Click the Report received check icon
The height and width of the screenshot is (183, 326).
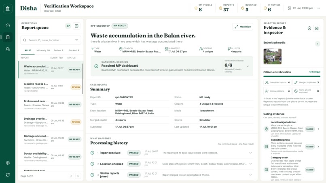click(92, 153)
